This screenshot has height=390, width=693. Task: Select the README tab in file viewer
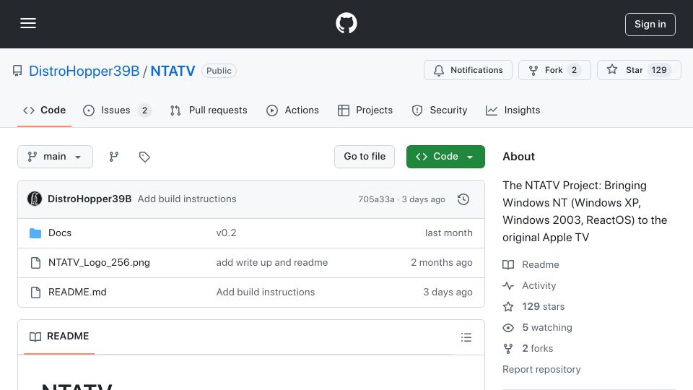tap(59, 337)
